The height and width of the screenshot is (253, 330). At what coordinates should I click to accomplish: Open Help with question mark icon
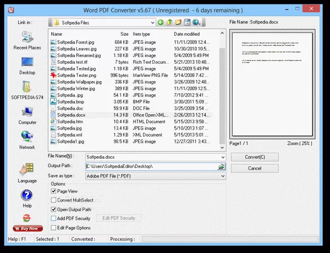coord(27,199)
